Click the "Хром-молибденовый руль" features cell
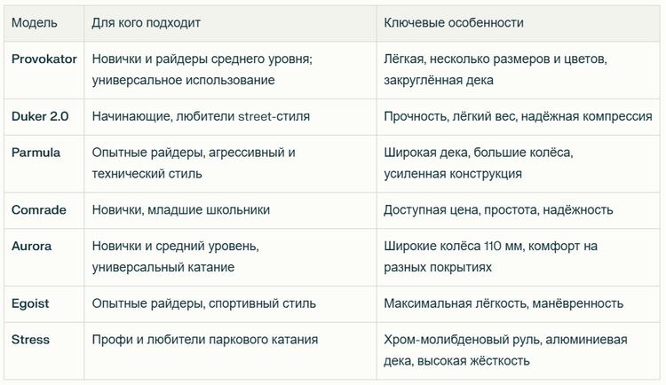 point(506,350)
